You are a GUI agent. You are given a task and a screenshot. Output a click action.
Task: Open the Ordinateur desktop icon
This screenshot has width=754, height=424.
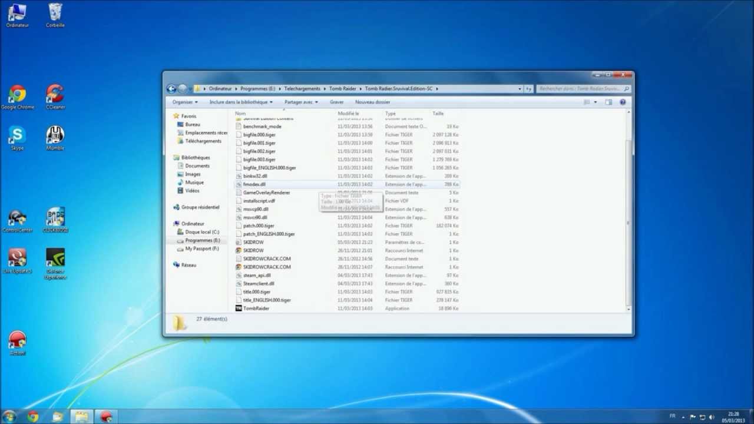point(17,15)
